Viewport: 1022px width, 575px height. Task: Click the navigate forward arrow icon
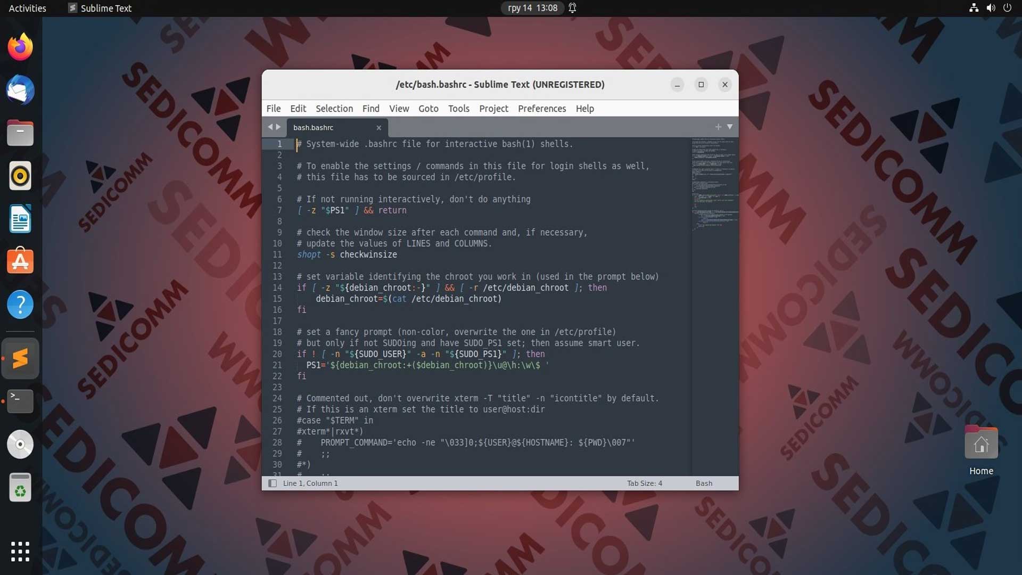pos(278,127)
